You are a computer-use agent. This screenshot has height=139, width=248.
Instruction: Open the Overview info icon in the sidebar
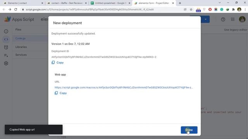coord(6,31)
